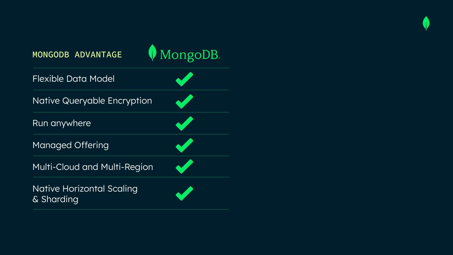453x255 pixels.
Task: Toggle the Multi-Cloud and Multi-Region checkmark
Action: click(x=184, y=166)
